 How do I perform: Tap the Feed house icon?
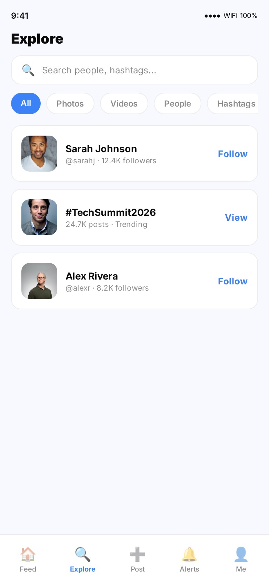[28, 554]
